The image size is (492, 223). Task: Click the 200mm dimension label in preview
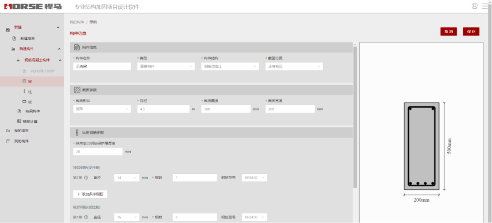point(421,200)
